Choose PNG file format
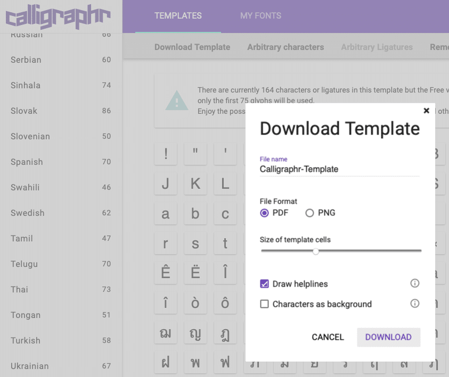This screenshot has width=449, height=377. 309,213
